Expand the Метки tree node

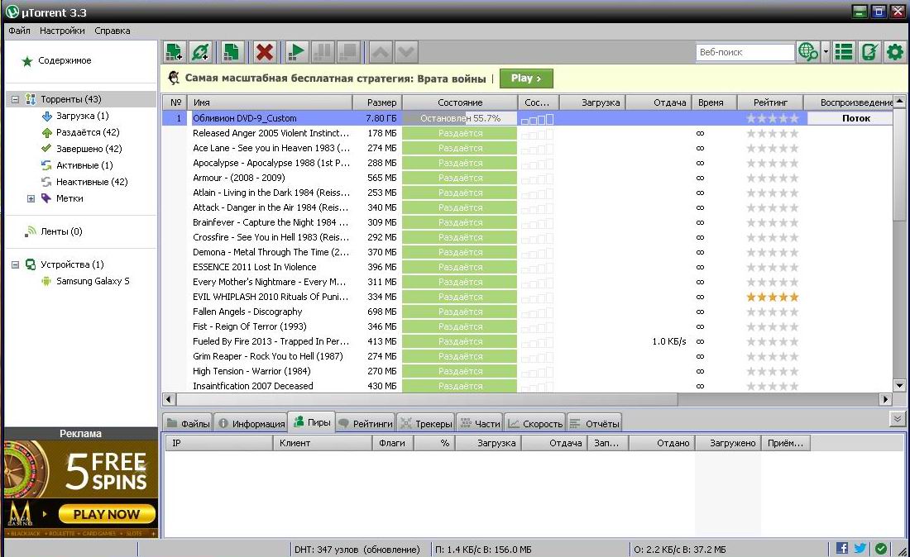click(x=31, y=198)
